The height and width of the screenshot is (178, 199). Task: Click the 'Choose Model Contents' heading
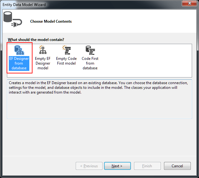click(x=51, y=21)
